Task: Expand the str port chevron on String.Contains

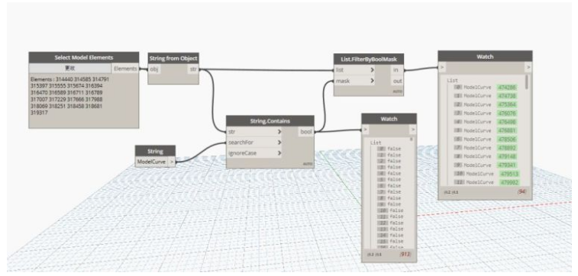Action: tap(279, 131)
